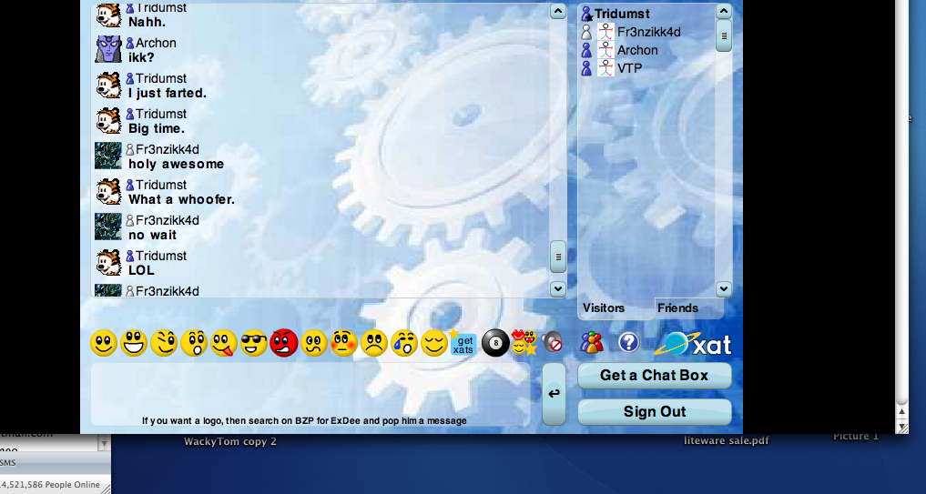Viewport: 926px width, 494px height.
Task: Select Fr3nzikk4d in the visitors list
Action: pos(648,32)
